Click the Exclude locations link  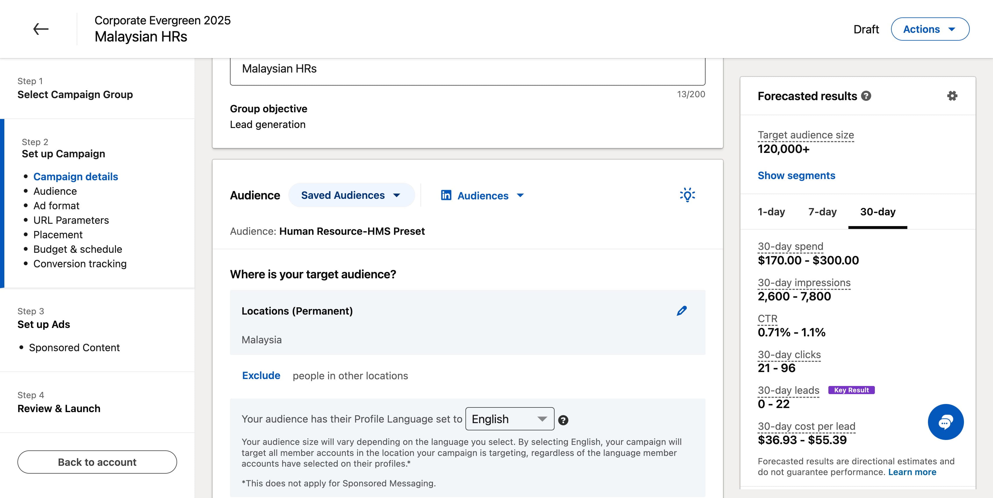point(261,376)
